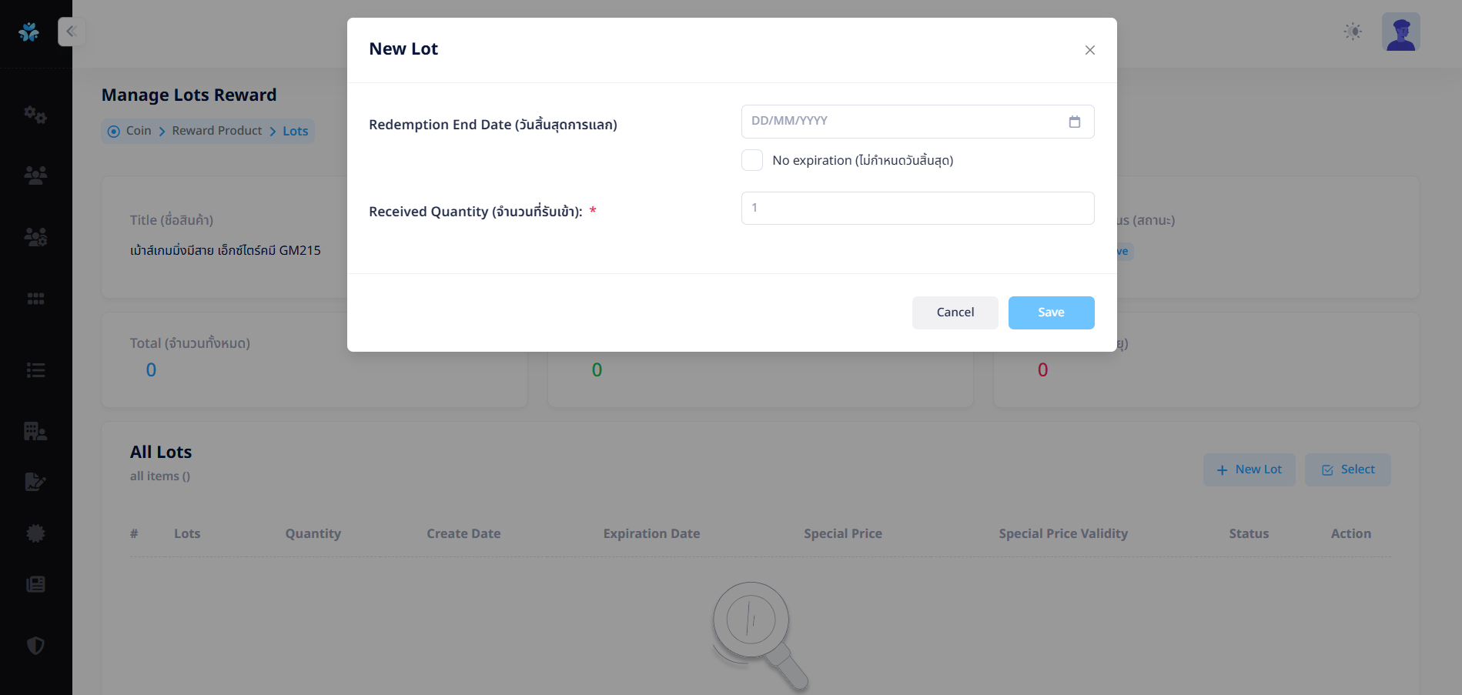Close the New Lot dialog
This screenshot has height=695, width=1462.
coord(1089,50)
